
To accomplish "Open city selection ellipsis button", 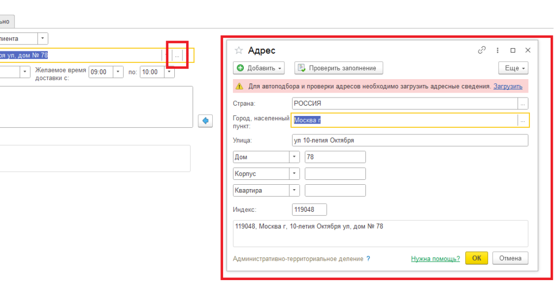I will (x=522, y=121).
